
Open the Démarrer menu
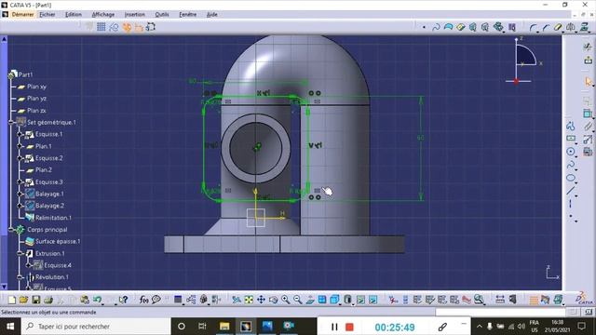(x=22, y=15)
